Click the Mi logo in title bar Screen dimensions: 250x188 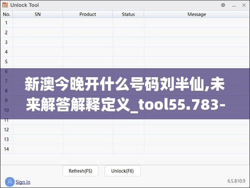[5, 5]
